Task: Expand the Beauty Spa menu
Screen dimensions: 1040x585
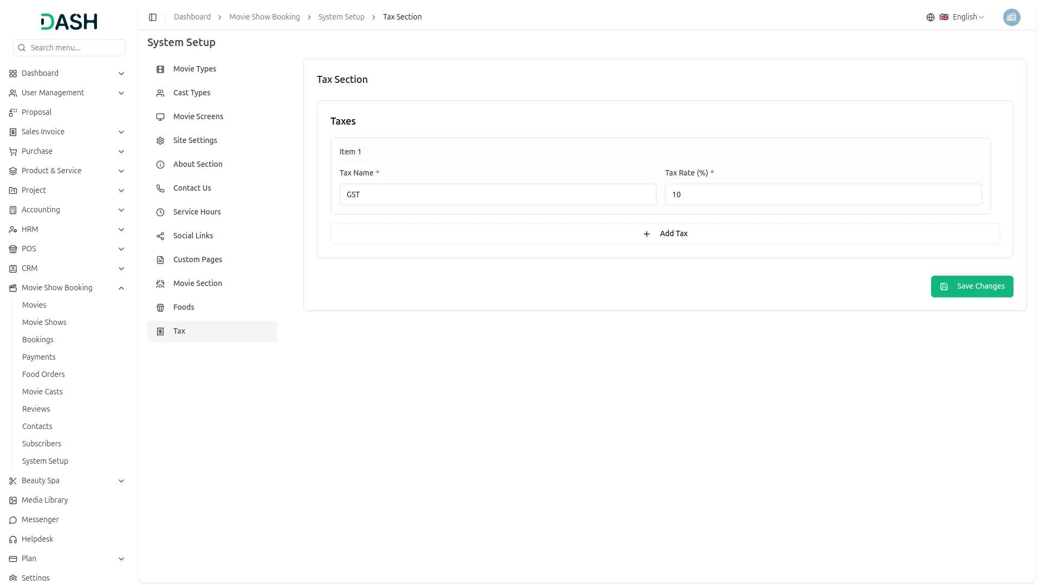Action: click(121, 480)
